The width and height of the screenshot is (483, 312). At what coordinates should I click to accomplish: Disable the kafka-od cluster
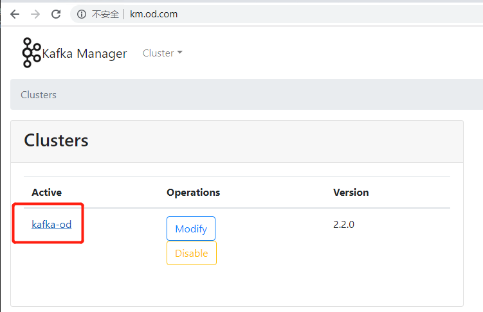(192, 253)
